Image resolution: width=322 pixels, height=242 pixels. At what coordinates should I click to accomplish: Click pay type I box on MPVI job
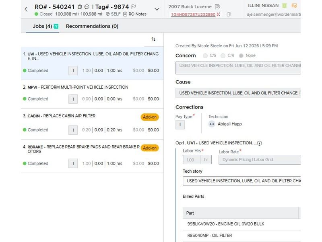[73, 99]
